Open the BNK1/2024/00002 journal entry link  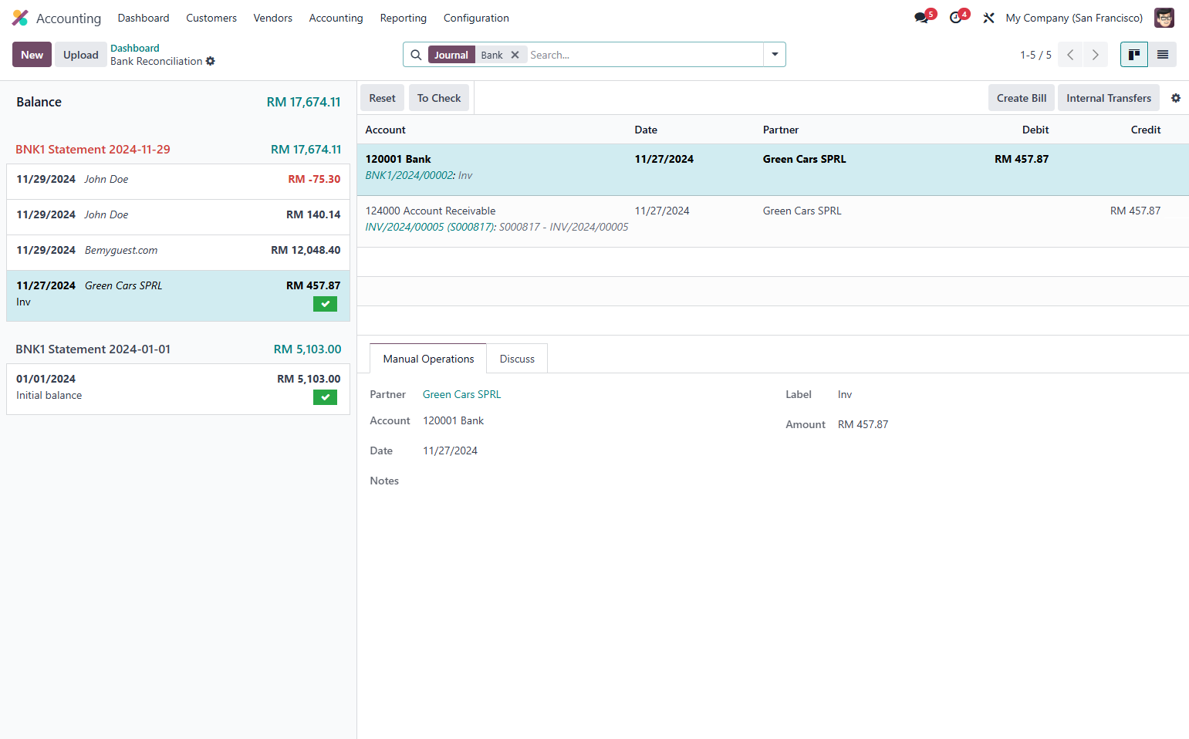click(x=410, y=175)
